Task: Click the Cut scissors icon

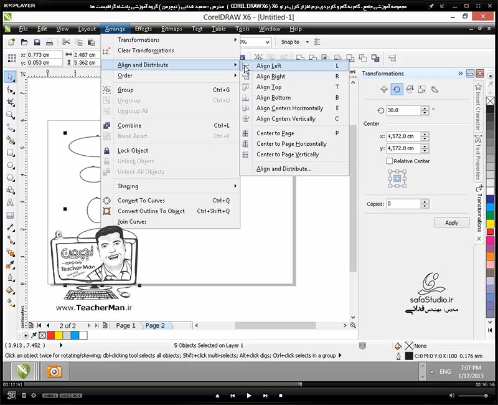Action: tap(66, 42)
